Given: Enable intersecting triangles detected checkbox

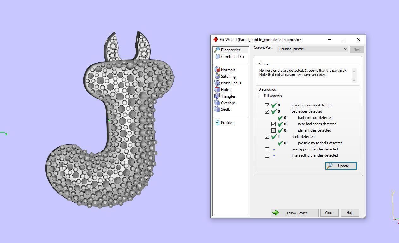Looking at the screenshot, I should tap(267, 155).
